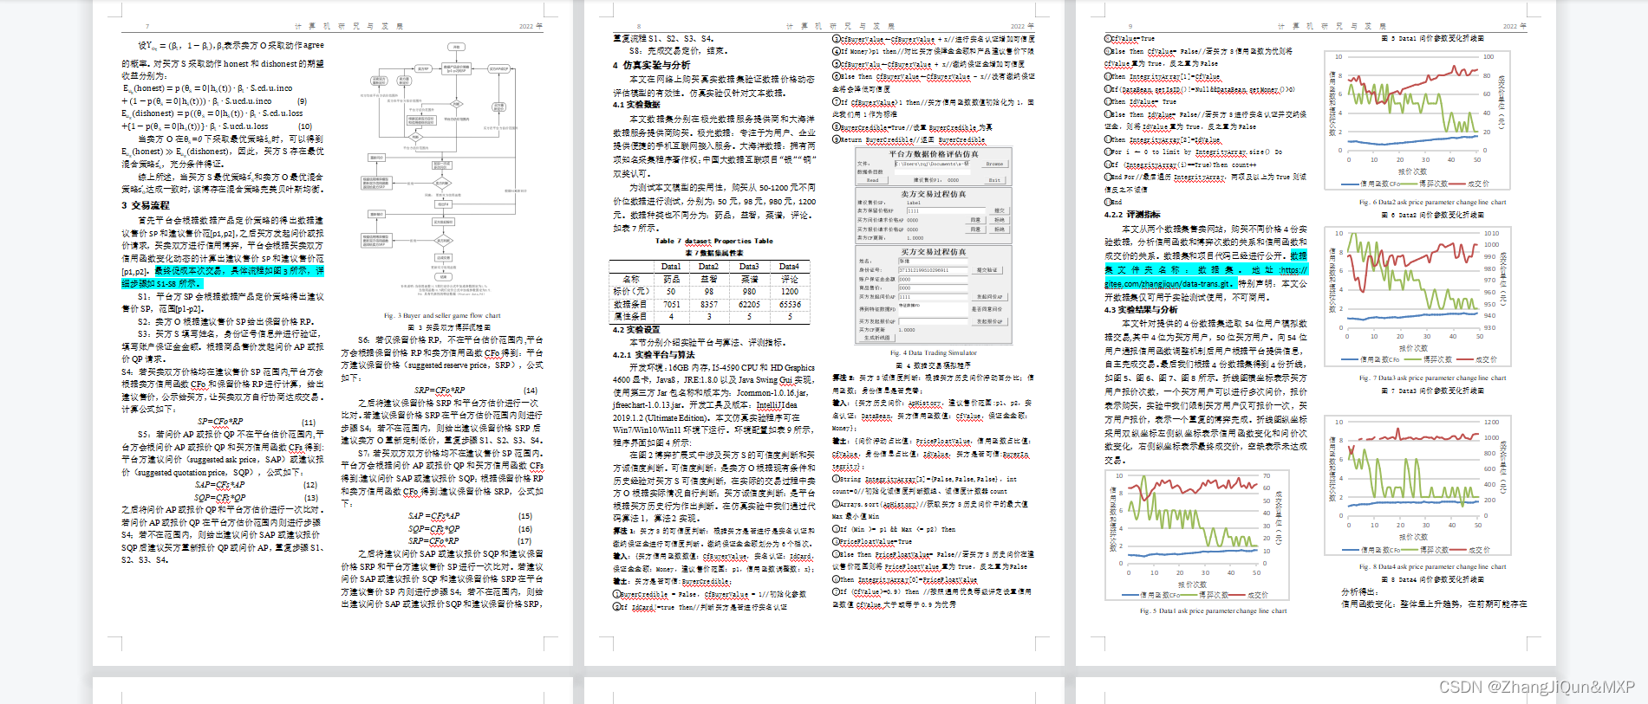
Task: Click caption 'Fig. 8 Data4 ask price parameter change line chart'
Action: [x=1432, y=567]
